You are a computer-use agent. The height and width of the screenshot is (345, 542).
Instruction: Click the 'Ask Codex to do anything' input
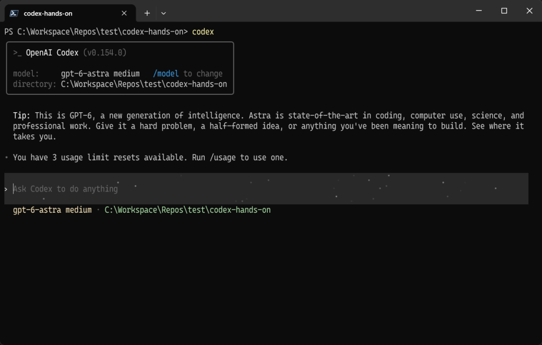pyautogui.click(x=266, y=189)
